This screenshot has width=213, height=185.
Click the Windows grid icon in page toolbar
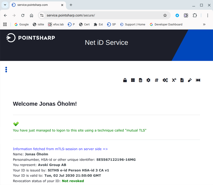(x=133, y=80)
